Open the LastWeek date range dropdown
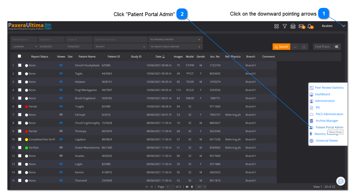Viewport: 358px width, 194px height. (25, 47)
